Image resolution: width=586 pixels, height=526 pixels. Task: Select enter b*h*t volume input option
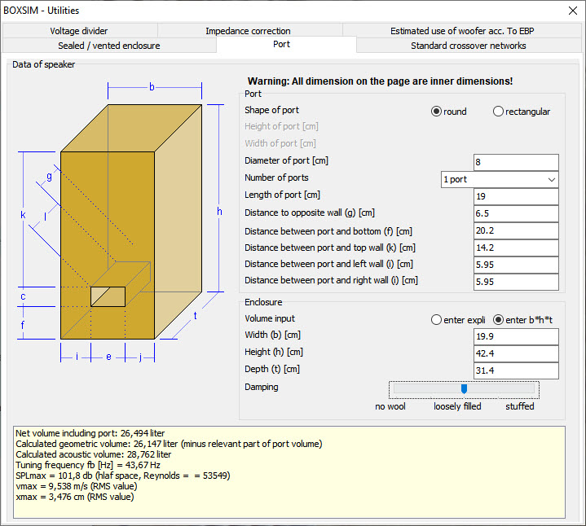(x=499, y=320)
